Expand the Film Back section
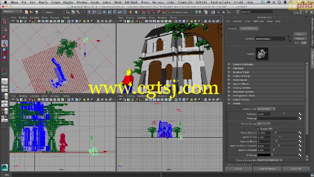 click(267, 68)
